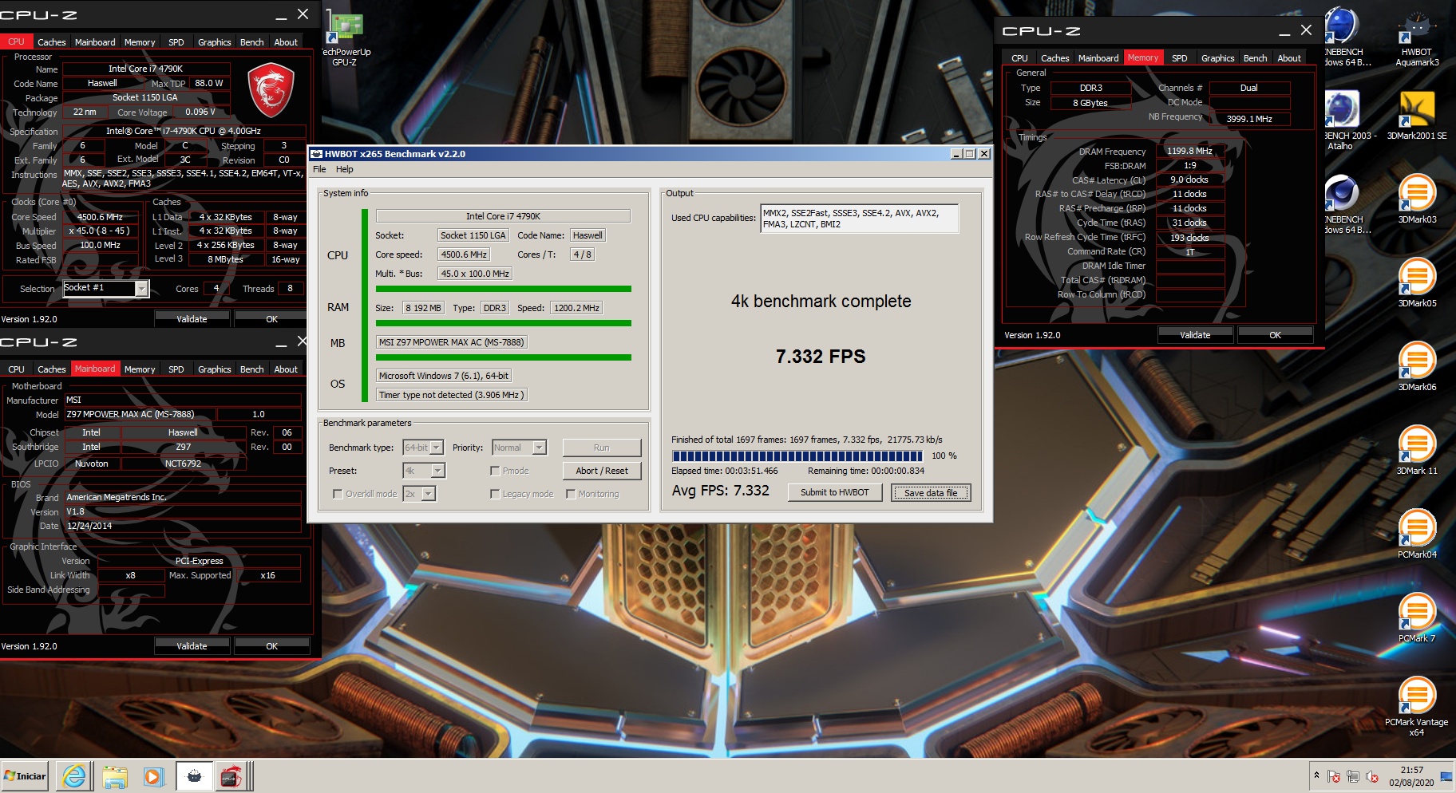Click OK in Mainboard CPU-Z window
The image size is (1456, 793).
click(x=271, y=646)
